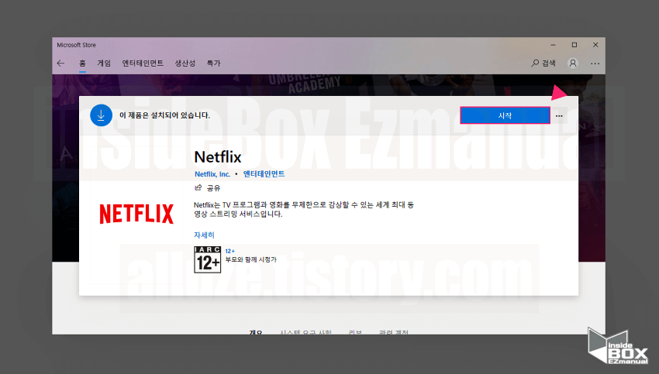659x374 pixels.
Task: Minimize the Microsoft Store window
Action: [553, 45]
